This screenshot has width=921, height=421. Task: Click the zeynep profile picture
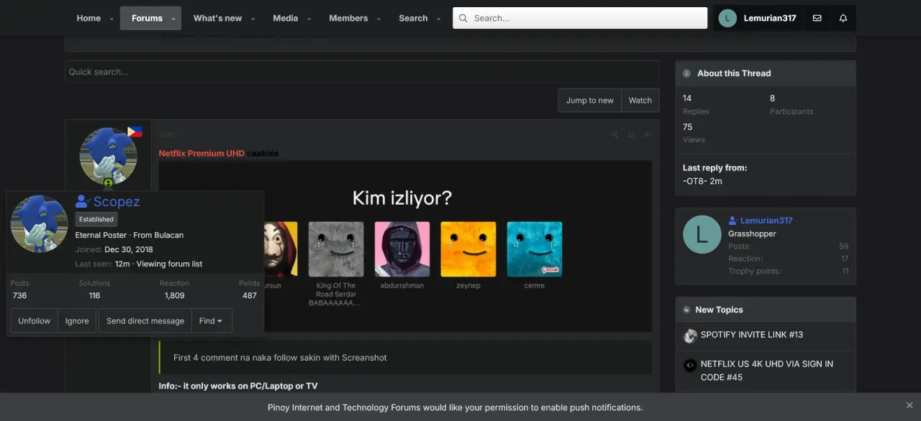(468, 249)
